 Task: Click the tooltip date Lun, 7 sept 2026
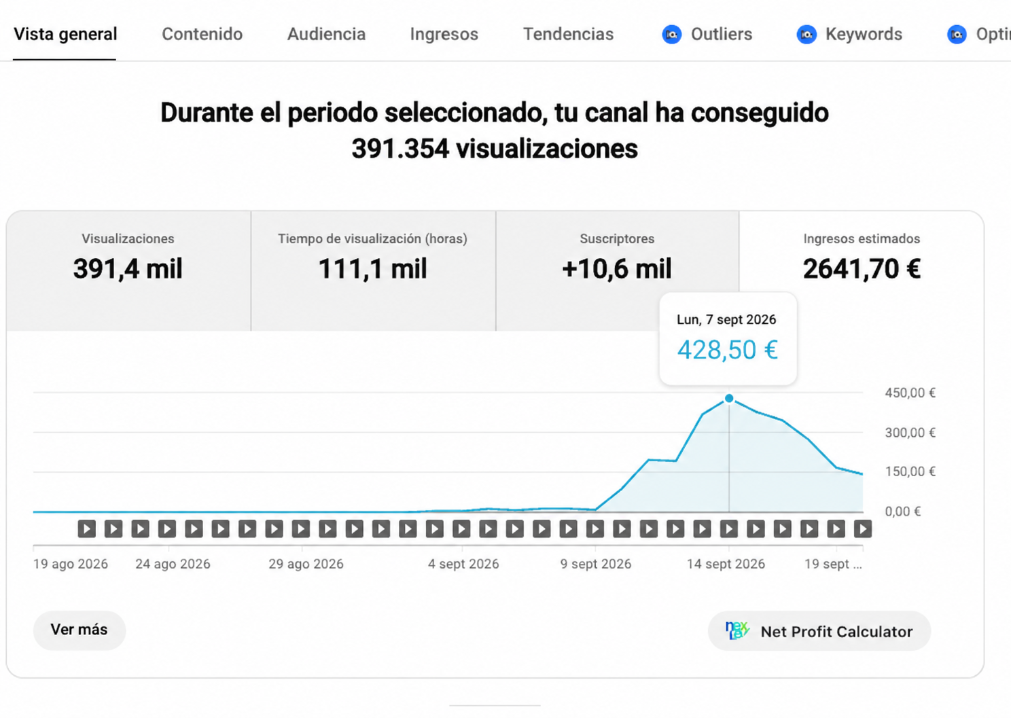[x=726, y=319]
